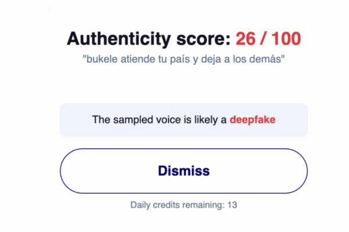
Task: Click the "Authenticity score:" heading text
Action: (x=148, y=39)
